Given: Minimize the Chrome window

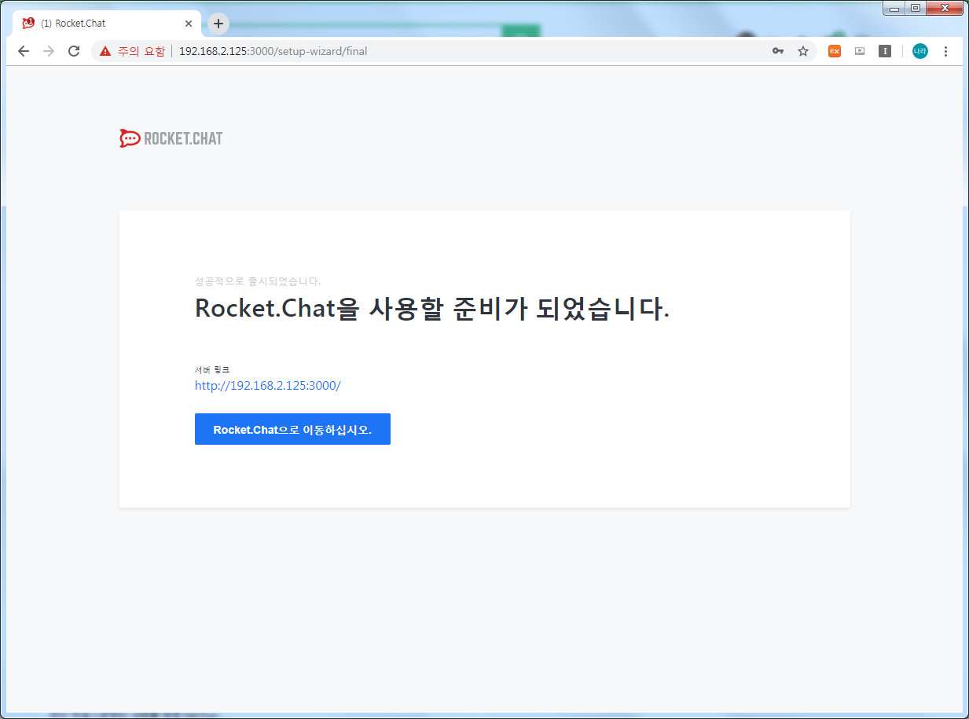Looking at the screenshot, I should point(894,8).
